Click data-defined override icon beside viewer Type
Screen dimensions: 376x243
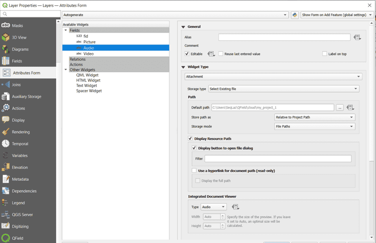[x=235, y=207]
